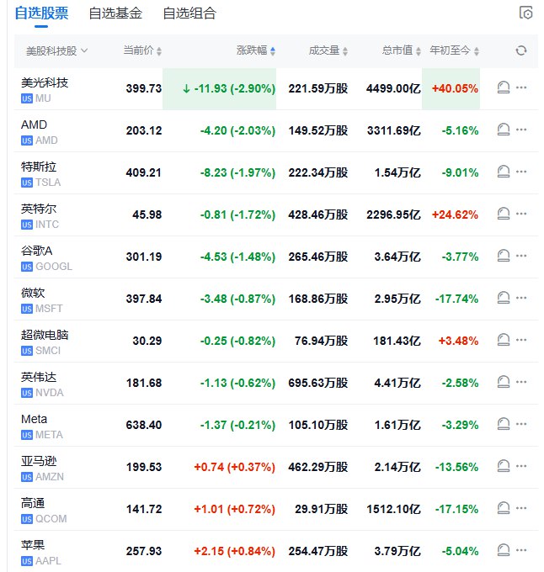Sort by 年初至今 column
The height and width of the screenshot is (572, 544).
(454, 50)
